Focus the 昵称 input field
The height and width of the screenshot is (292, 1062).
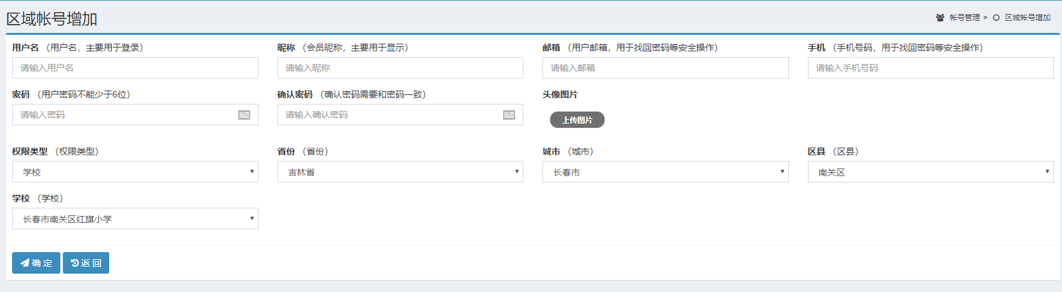[x=400, y=68]
